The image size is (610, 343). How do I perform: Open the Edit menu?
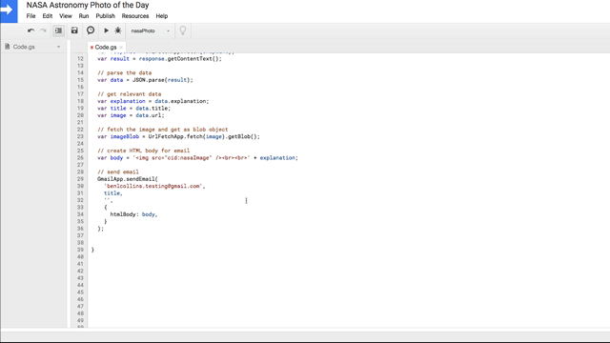[48, 16]
